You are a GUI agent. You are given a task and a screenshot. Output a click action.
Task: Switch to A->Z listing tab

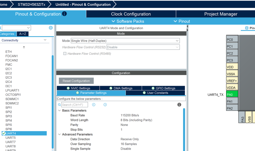click(22, 34)
